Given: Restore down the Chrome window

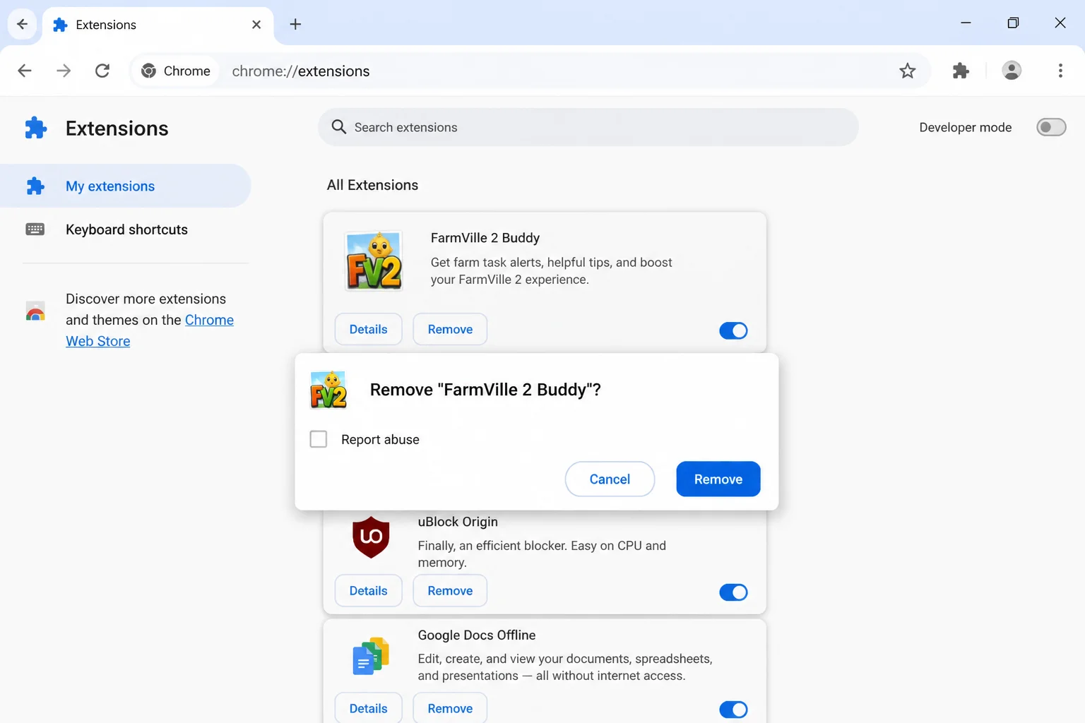Looking at the screenshot, I should 1013,23.
